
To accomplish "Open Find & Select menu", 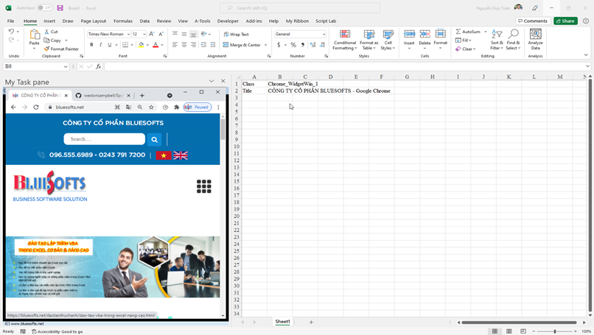I will 513,39.
